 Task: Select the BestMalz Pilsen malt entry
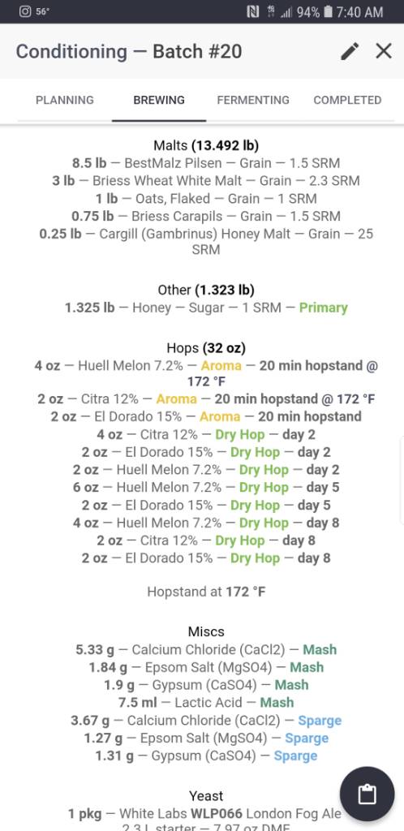[206, 163]
